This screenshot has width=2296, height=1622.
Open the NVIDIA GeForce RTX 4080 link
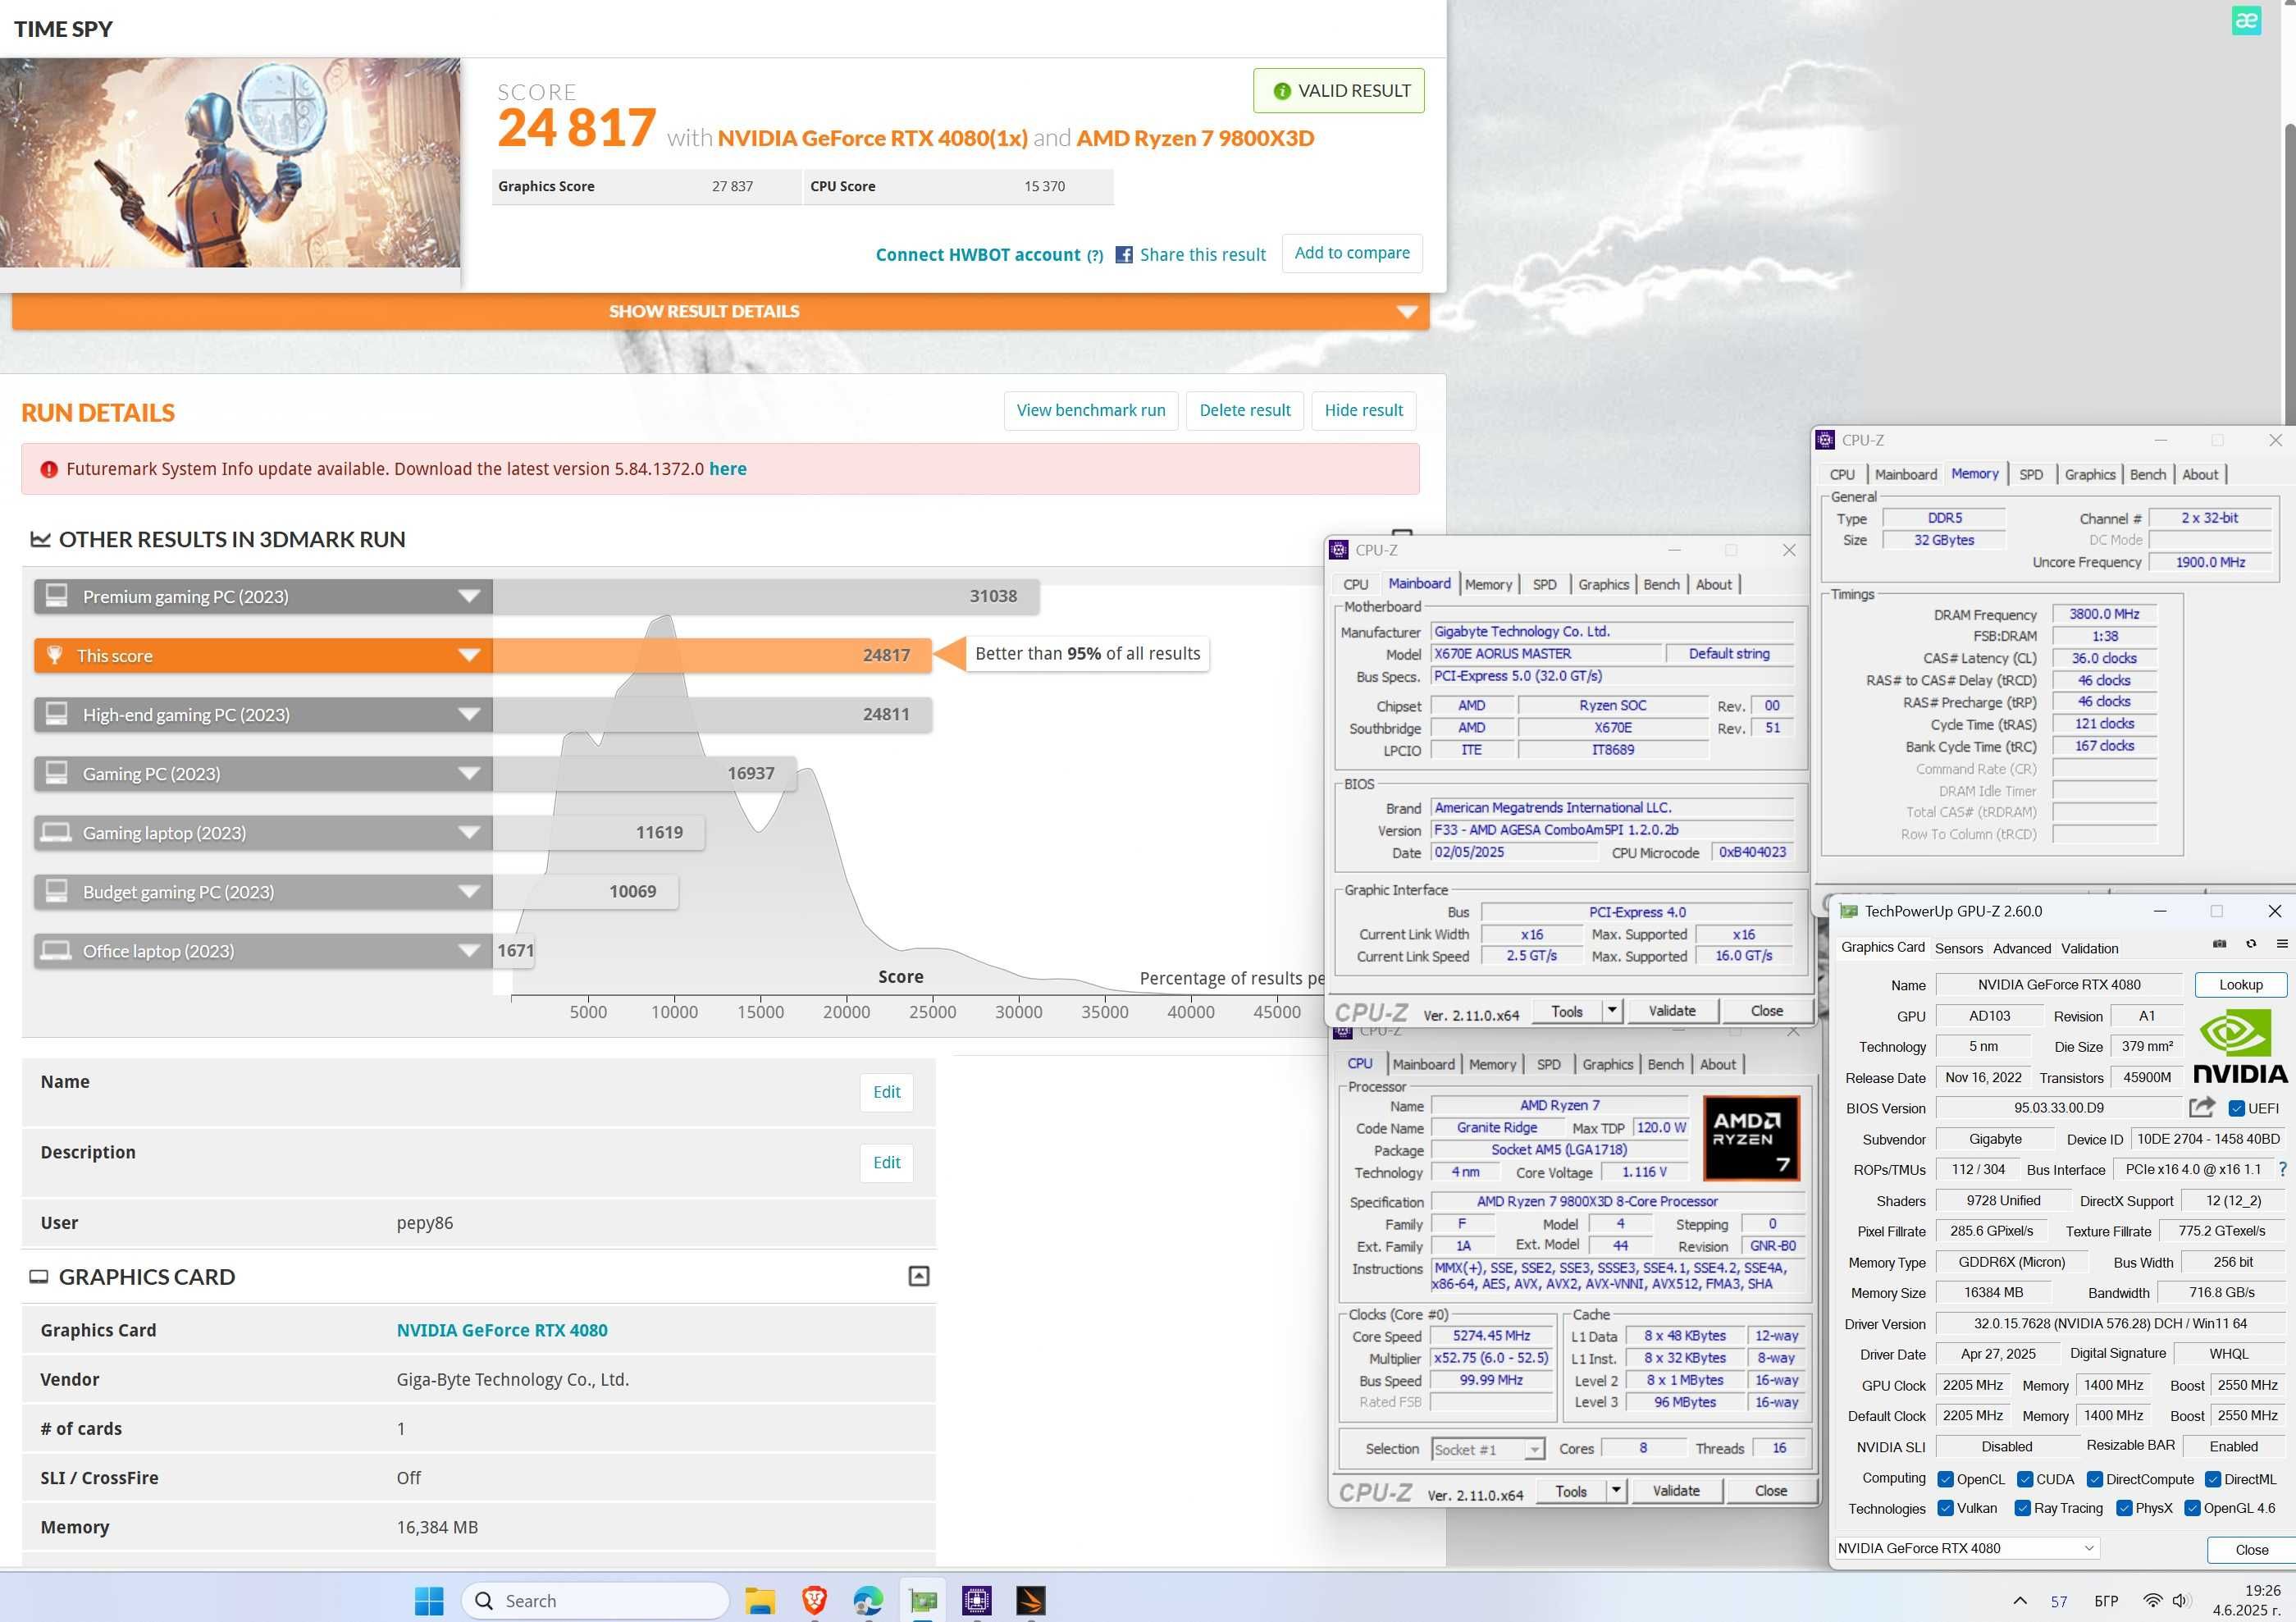tap(502, 1330)
